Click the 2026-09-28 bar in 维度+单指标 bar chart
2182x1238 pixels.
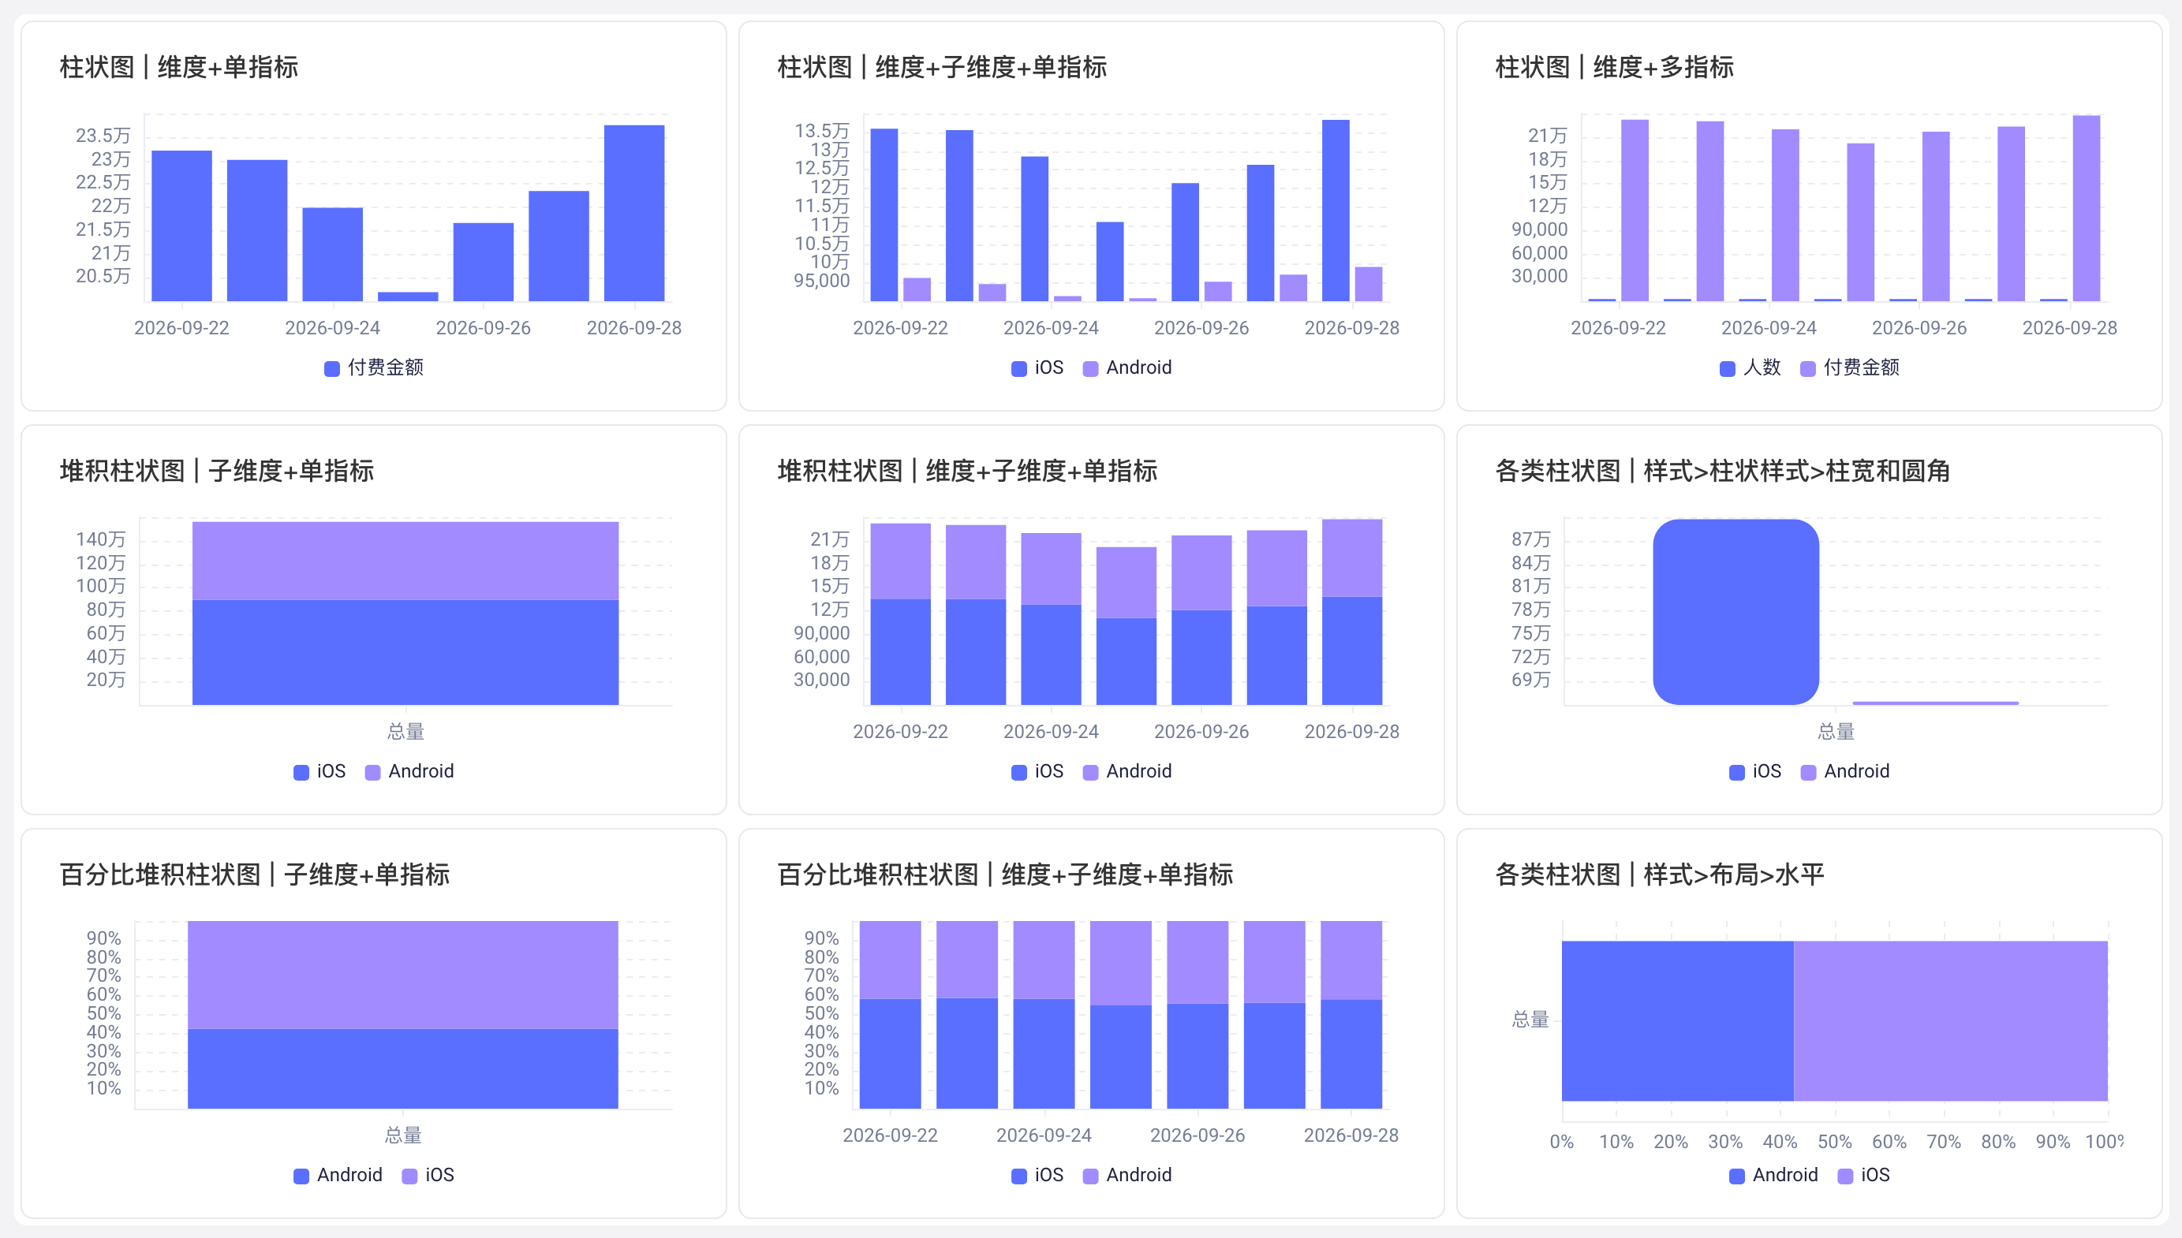(x=634, y=214)
